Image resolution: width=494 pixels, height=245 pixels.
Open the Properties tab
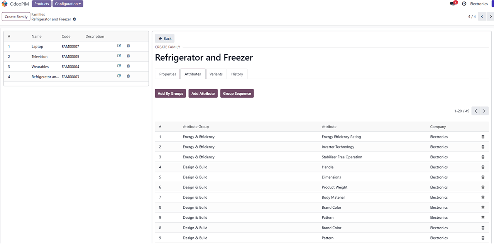(x=167, y=74)
